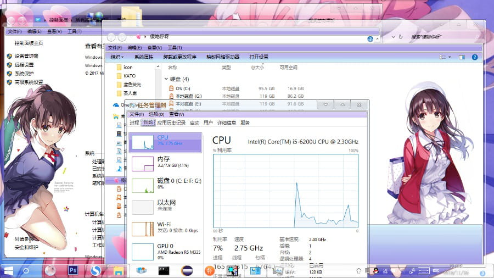Open Task Manager 选项(O) menu

pos(156,114)
